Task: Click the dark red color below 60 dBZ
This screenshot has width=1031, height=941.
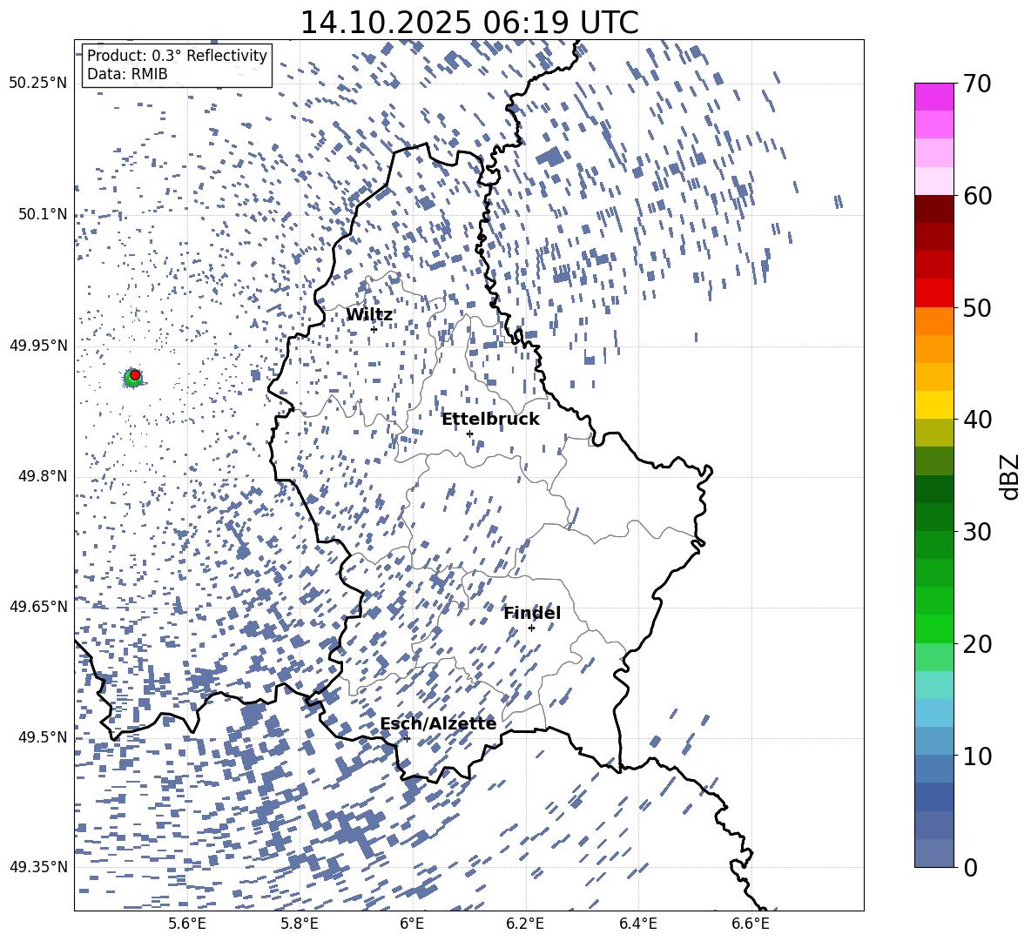Action: tap(934, 209)
